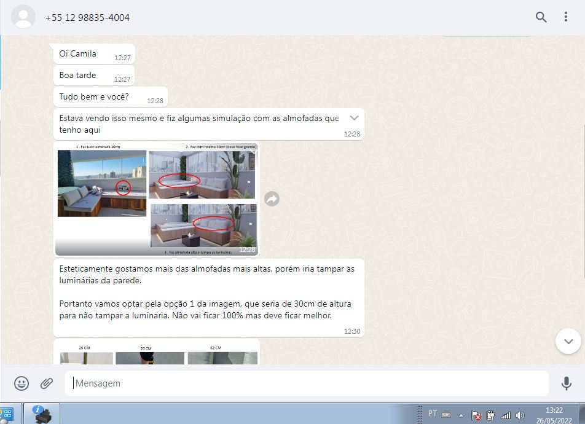
Task: Open the printer app in the taskbar
Action: tap(42, 414)
